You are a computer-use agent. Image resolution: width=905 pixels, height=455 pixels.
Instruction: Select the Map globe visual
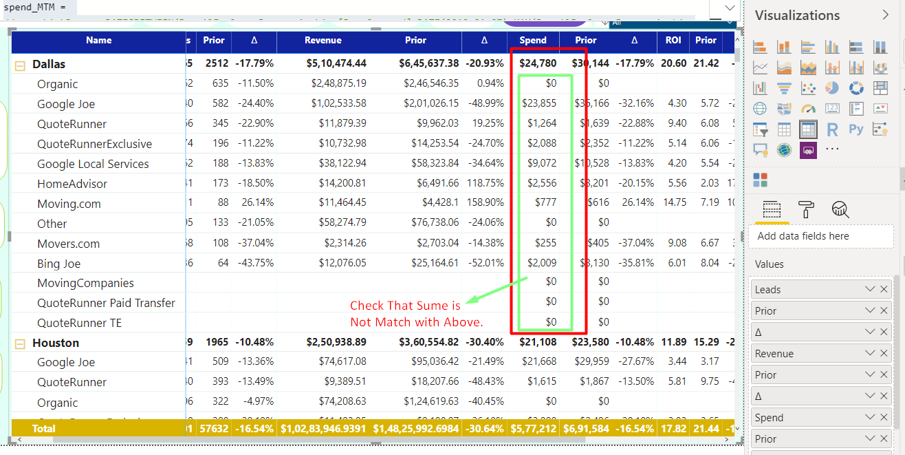point(760,109)
